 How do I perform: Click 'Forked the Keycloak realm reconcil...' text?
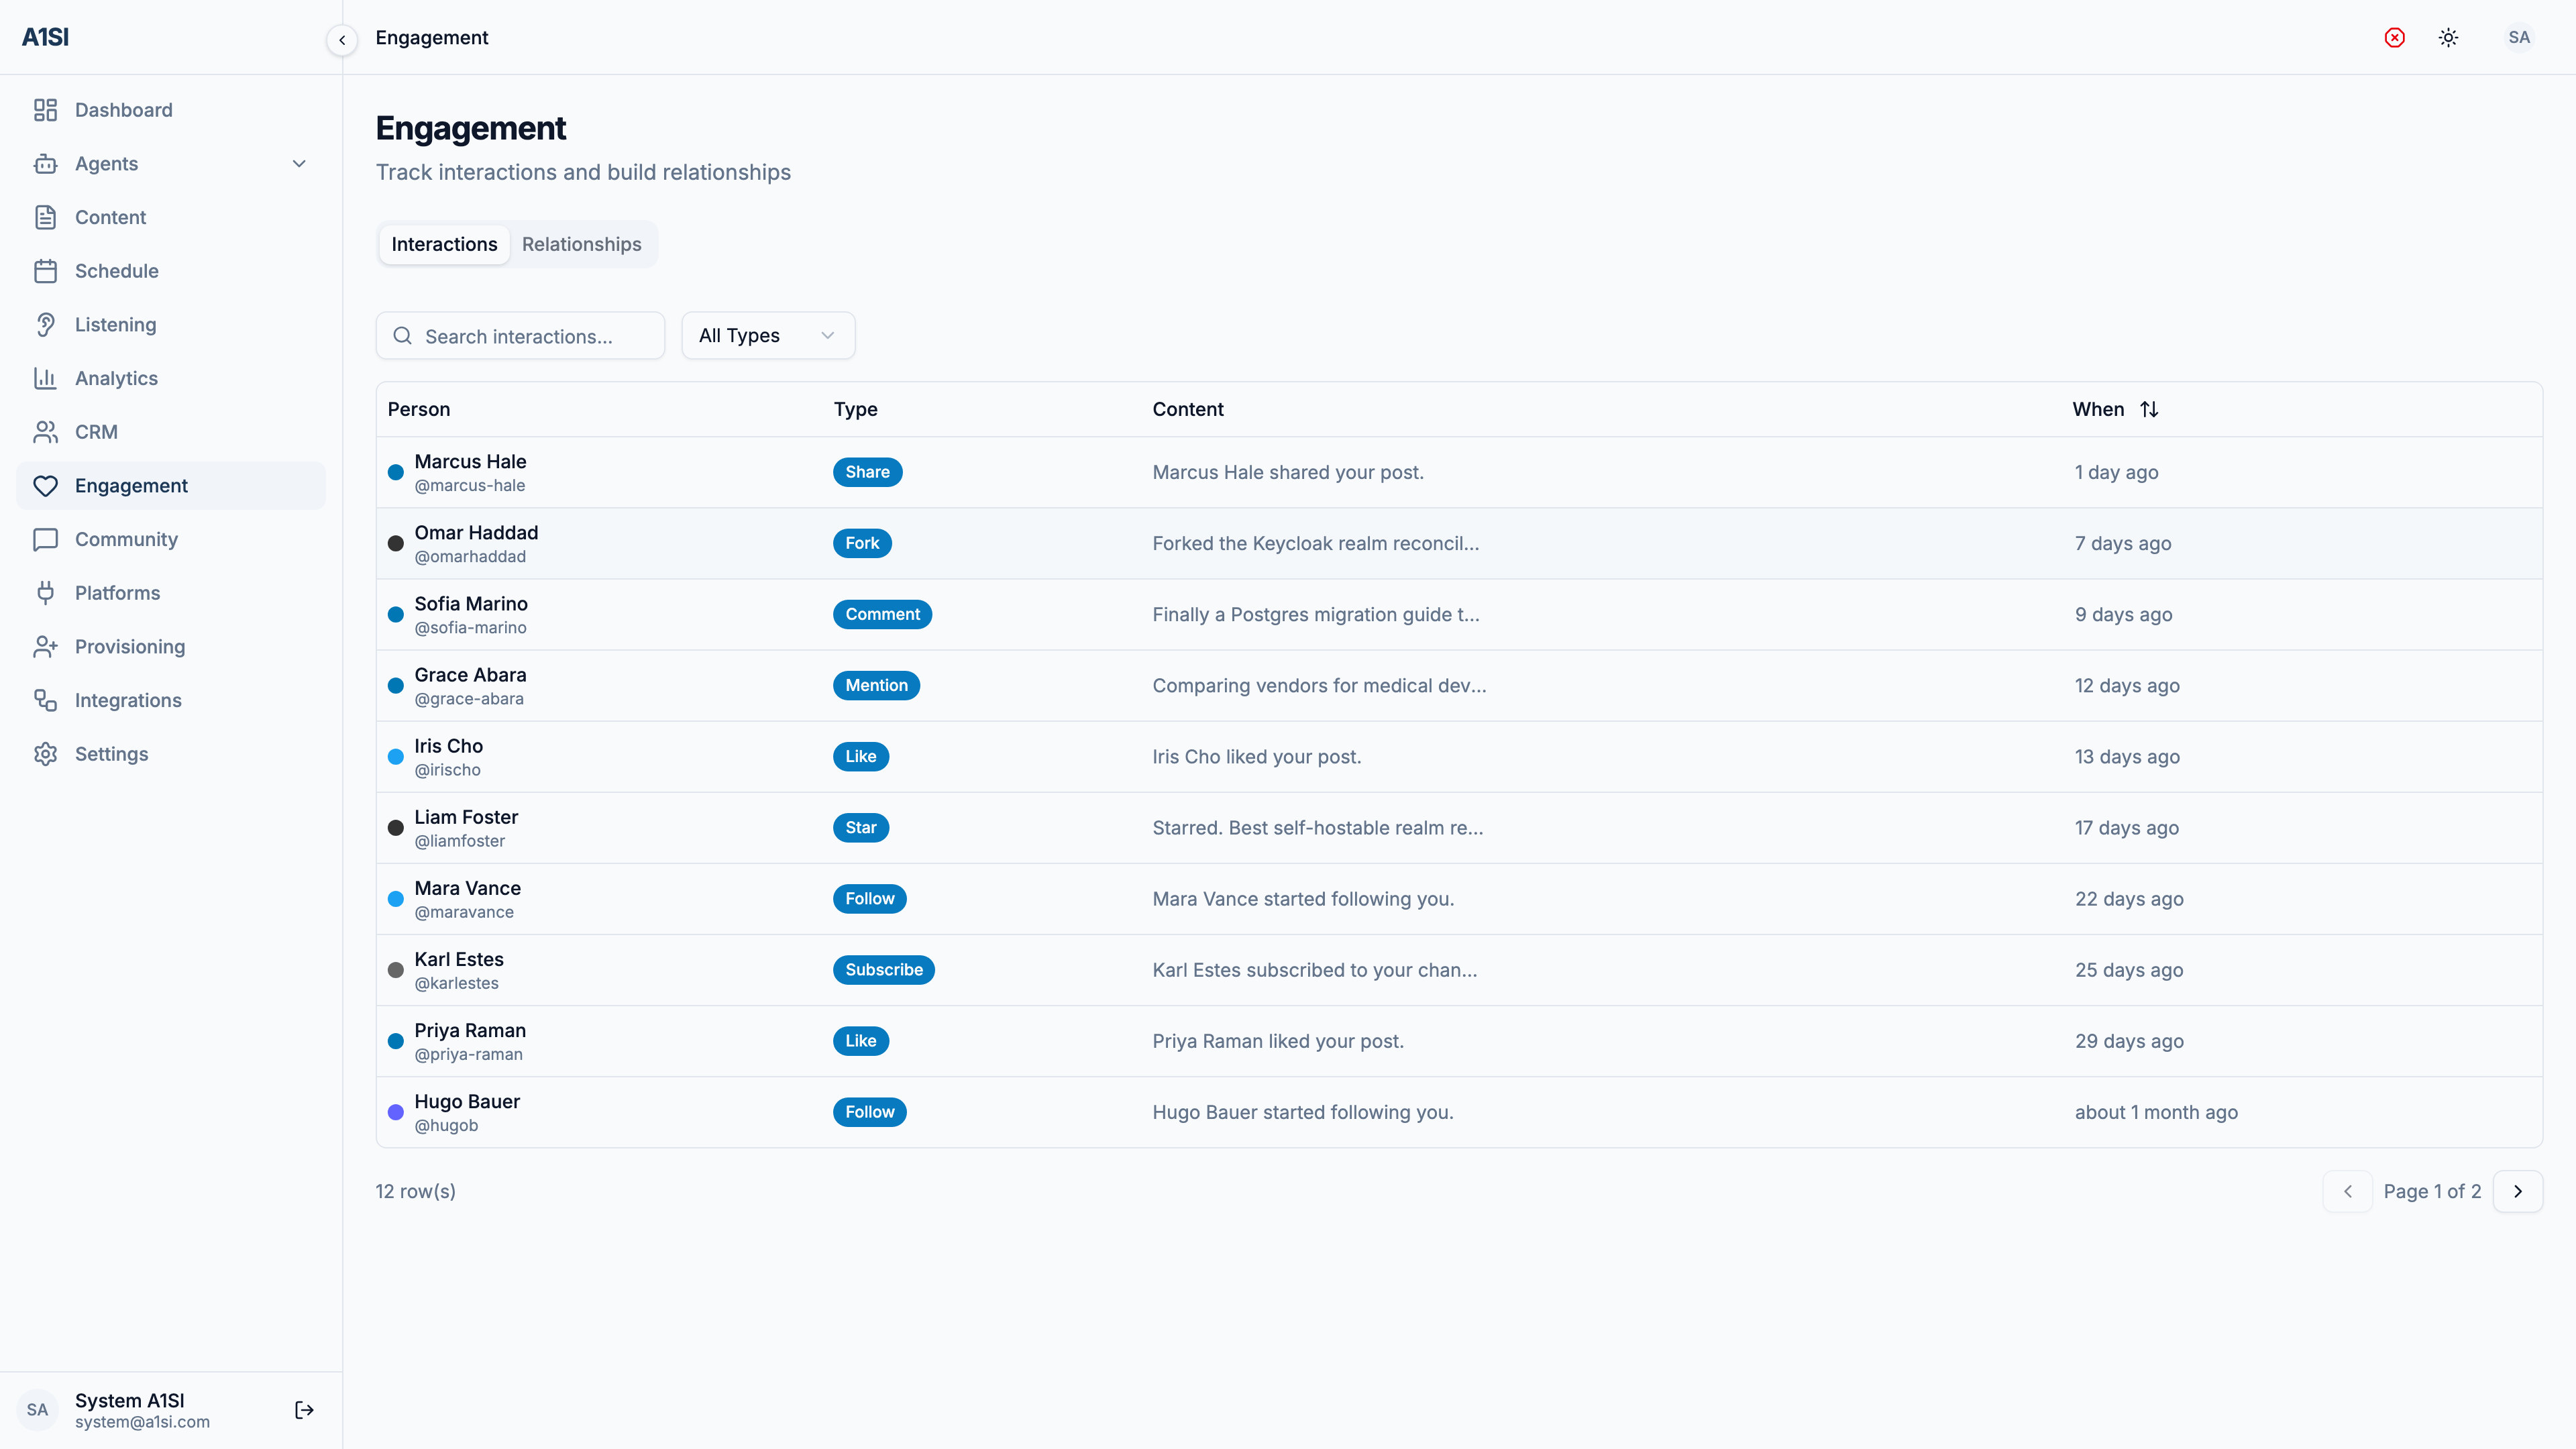pos(1316,543)
